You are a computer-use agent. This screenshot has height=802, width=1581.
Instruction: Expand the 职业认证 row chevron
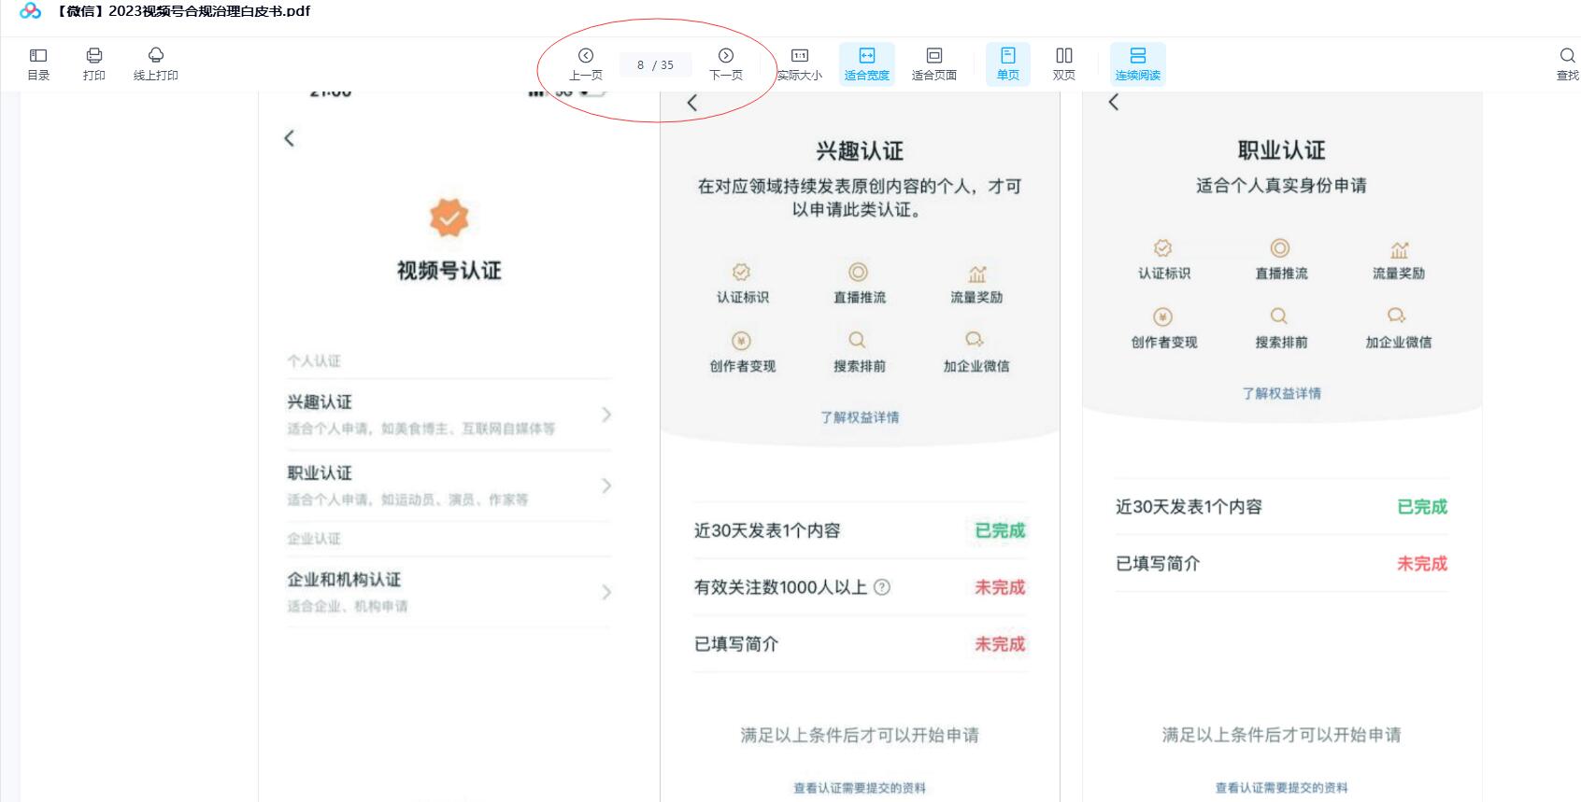coord(606,485)
